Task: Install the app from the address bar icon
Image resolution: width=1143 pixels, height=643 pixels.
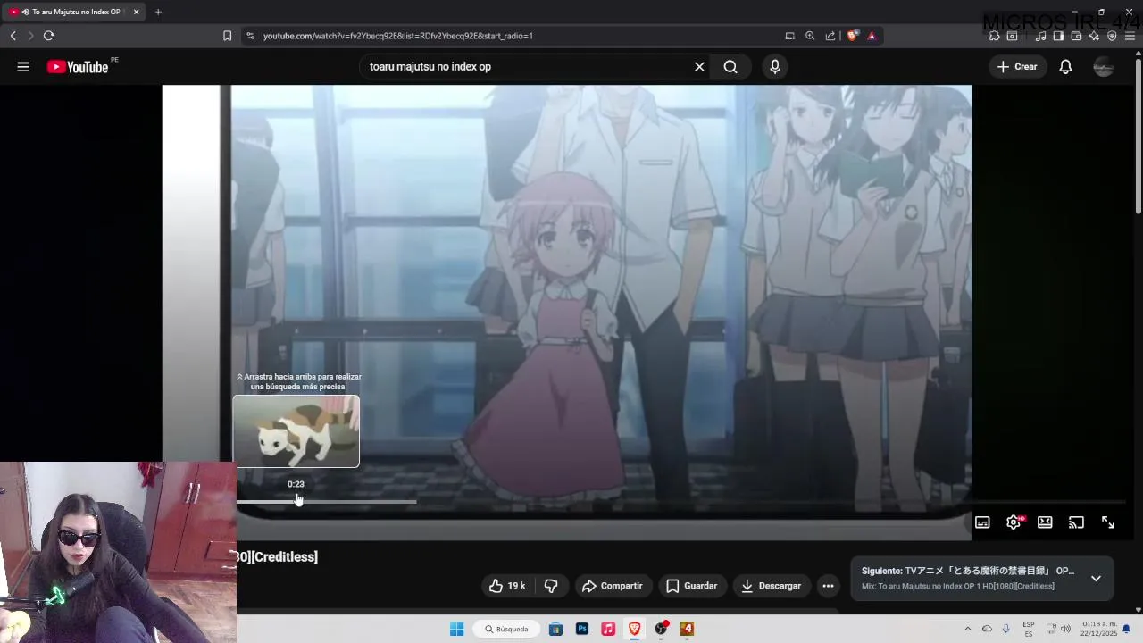Action: coord(789,36)
